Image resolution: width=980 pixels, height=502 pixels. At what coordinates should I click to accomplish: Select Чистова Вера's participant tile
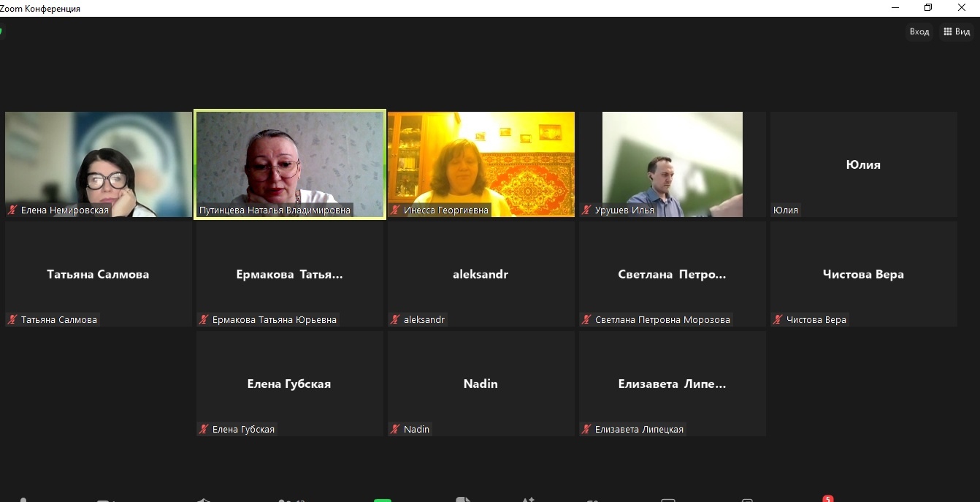864,274
